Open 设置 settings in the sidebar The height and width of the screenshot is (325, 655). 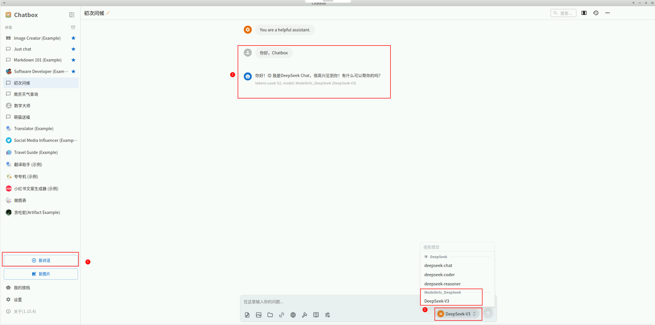18,300
